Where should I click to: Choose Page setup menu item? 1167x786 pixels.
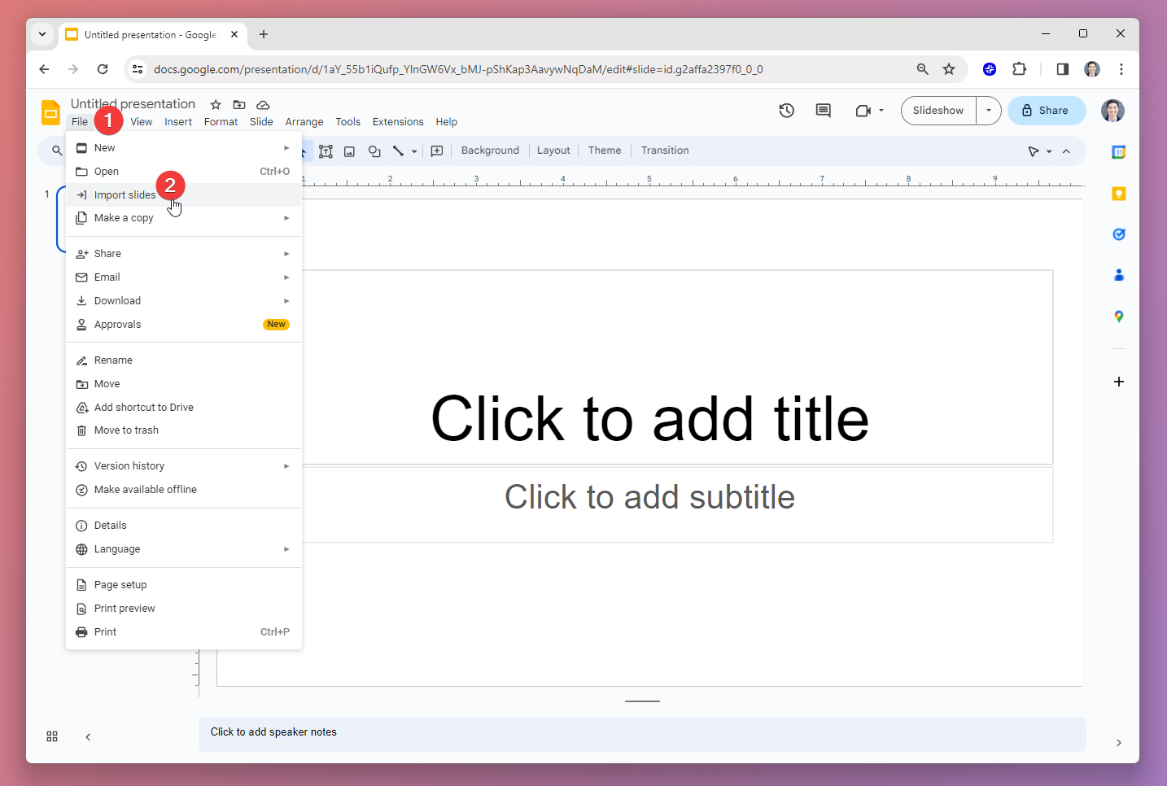(x=184, y=585)
